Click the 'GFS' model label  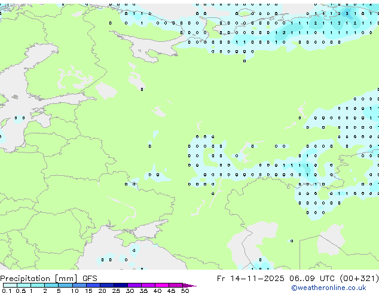[x=90, y=279]
